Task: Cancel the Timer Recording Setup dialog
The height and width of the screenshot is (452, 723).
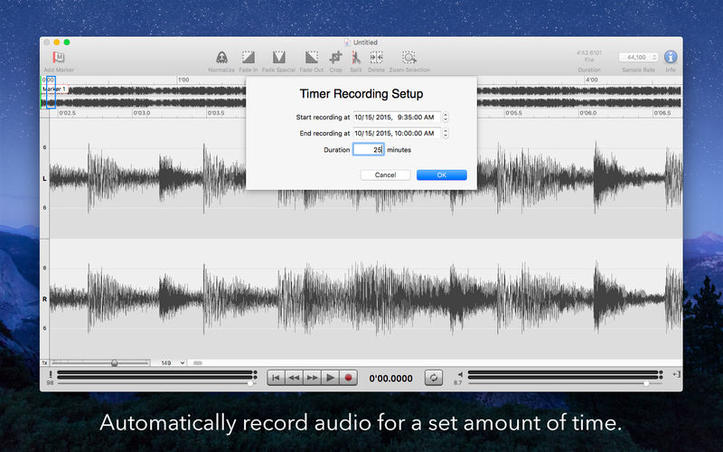Action: pos(385,174)
